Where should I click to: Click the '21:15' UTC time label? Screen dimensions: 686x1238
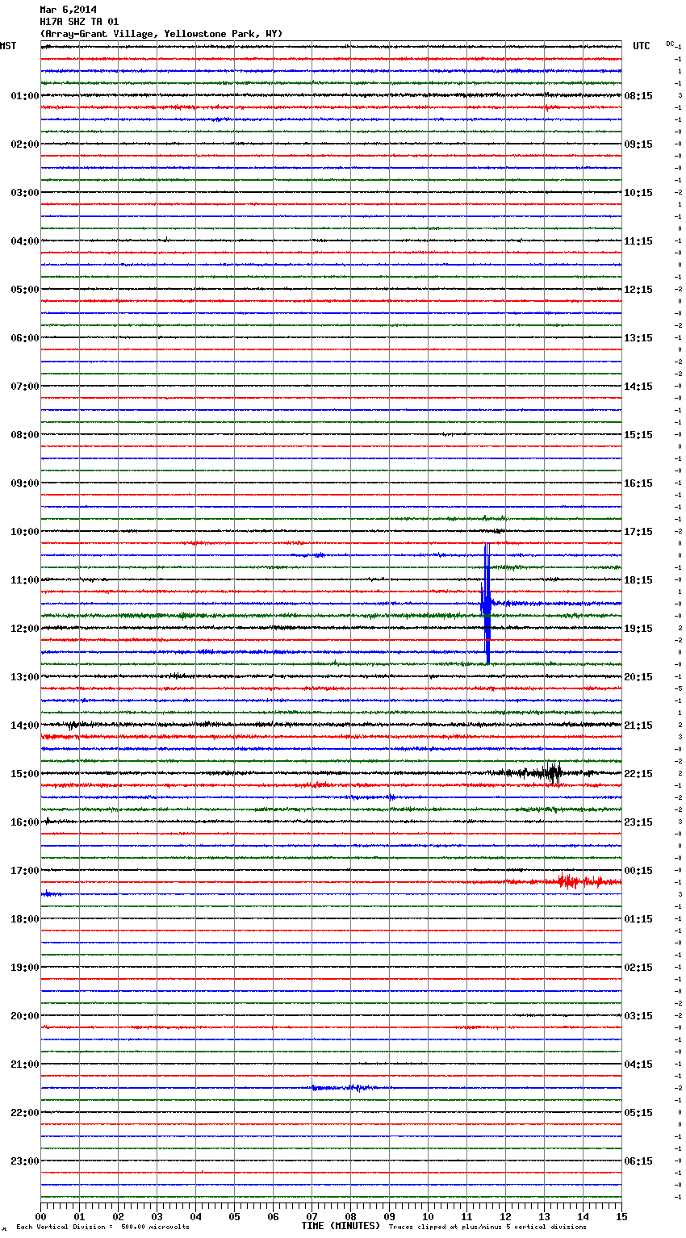click(x=638, y=726)
